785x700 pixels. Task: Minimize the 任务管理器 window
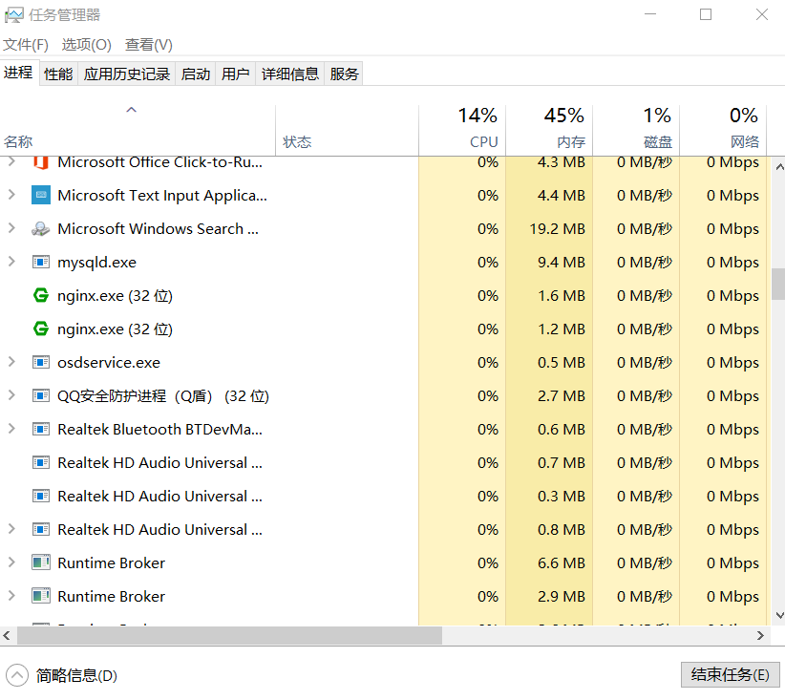pyautogui.click(x=650, y=14)
